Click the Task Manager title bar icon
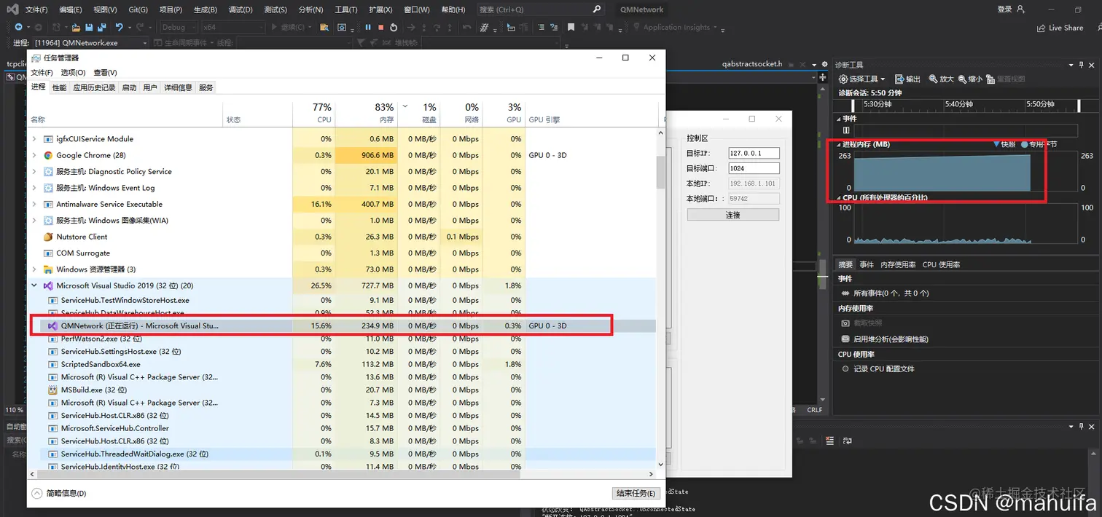Viewport: 1102px width, 517px height. 36,58
